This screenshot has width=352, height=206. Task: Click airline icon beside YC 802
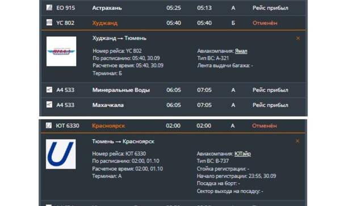point(49,23)
